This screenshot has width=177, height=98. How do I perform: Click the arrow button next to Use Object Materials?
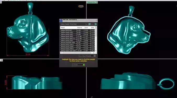pyautogui.click(x=95, y=56)
